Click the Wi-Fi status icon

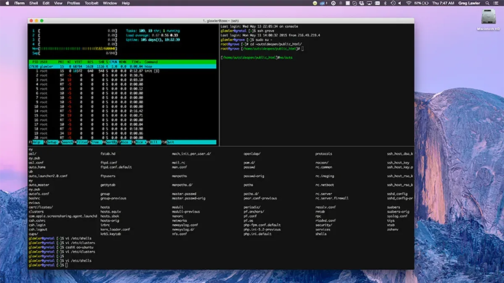408,3
